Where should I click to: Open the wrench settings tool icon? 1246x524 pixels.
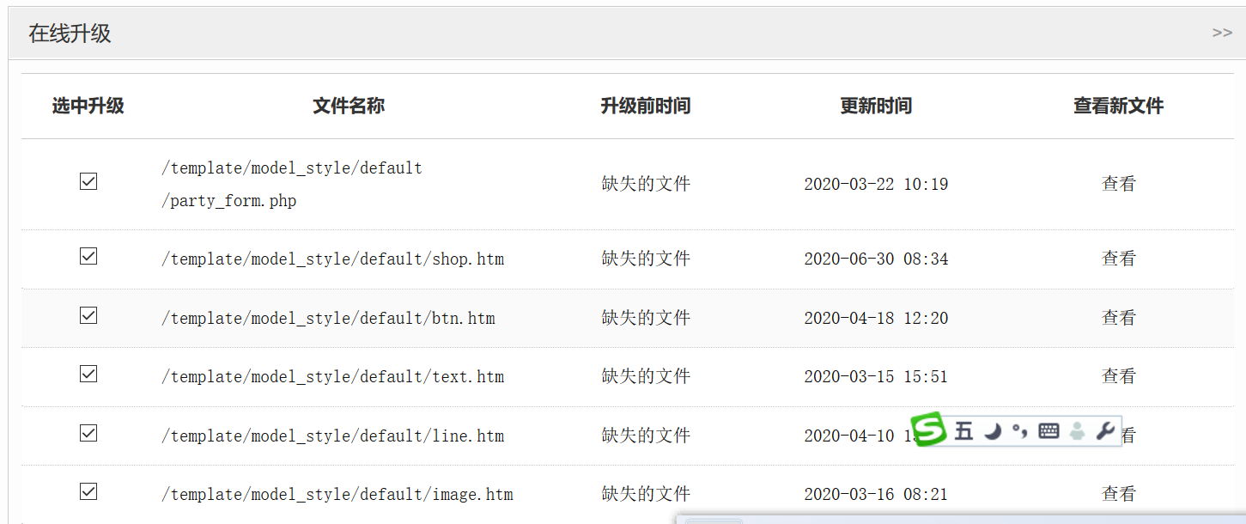point(1106,431)
